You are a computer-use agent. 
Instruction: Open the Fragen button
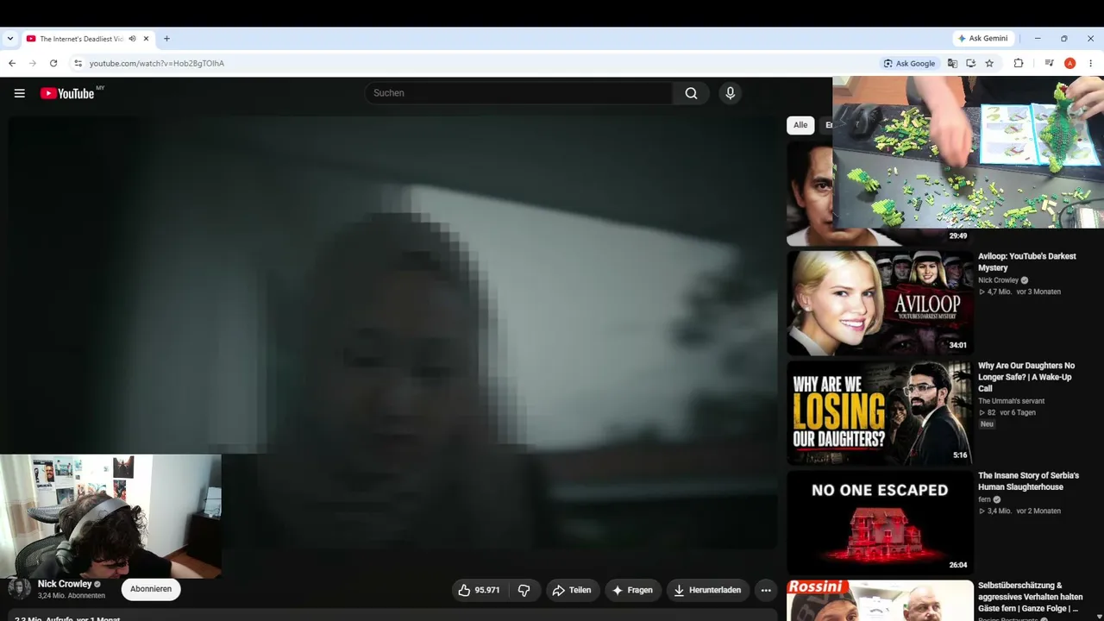633,590
